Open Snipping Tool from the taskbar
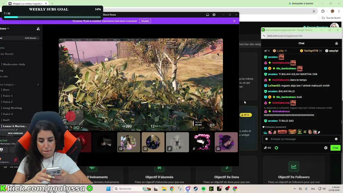Screen dimensions: 343x193 (x=180, y=189)
